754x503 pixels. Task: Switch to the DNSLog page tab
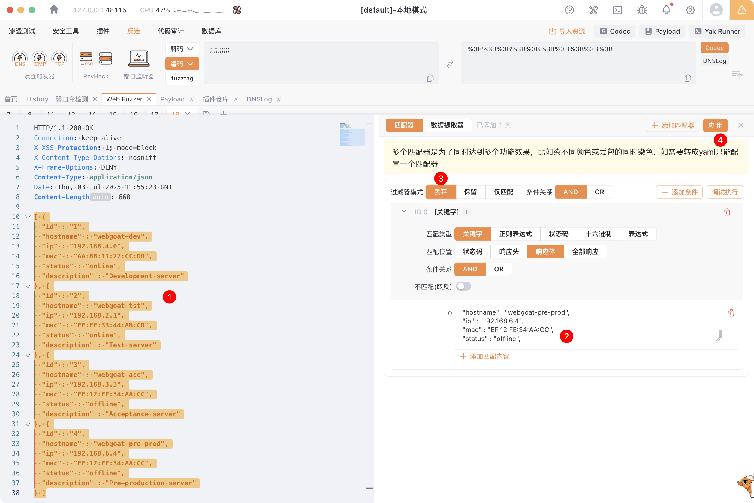259,99
